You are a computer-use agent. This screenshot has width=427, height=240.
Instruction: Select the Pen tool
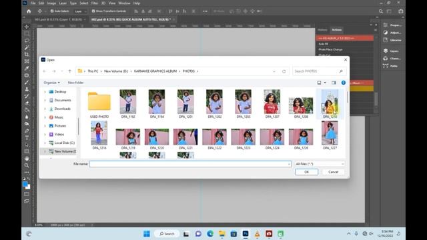click(x=27, y=131)
